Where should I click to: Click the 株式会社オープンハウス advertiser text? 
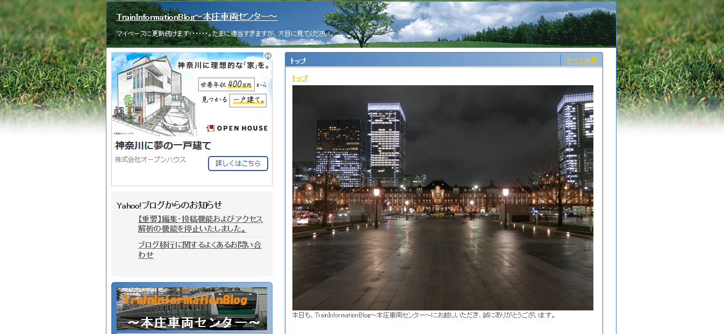[150, 160]
